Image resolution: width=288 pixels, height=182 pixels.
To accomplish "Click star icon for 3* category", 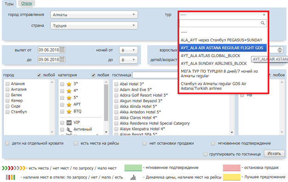I will [69, 84].
